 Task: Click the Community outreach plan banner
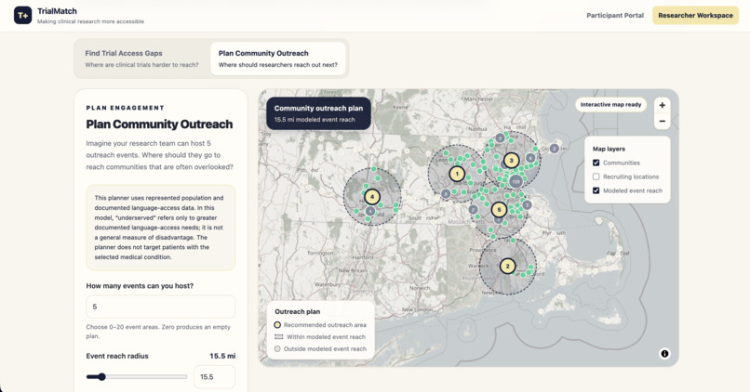point(318,113)
